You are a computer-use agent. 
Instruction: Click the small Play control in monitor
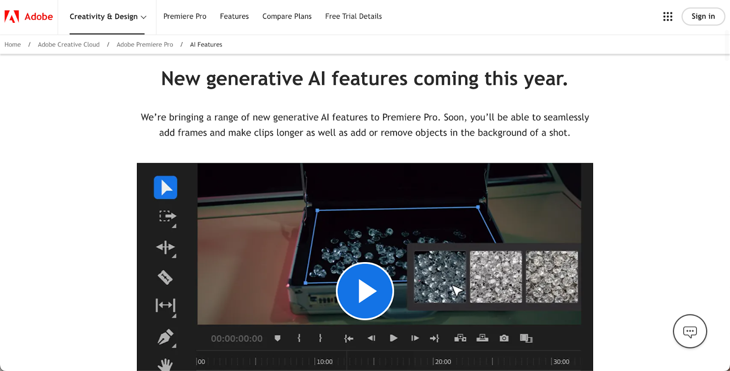393,338
